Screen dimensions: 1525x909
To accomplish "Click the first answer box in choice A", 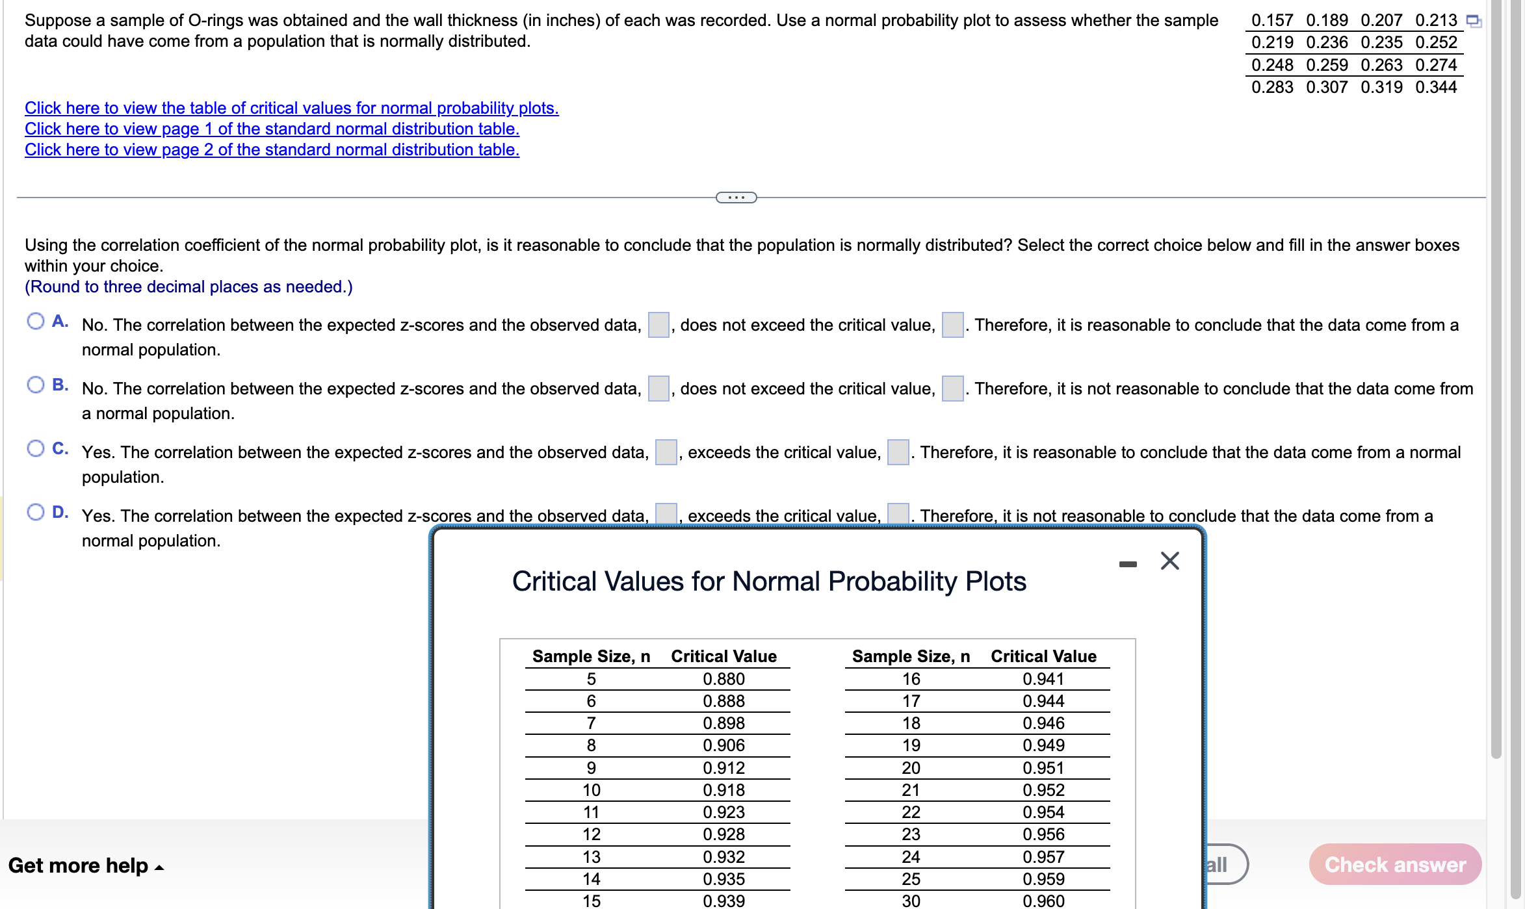I will click(x=658, y=325).
